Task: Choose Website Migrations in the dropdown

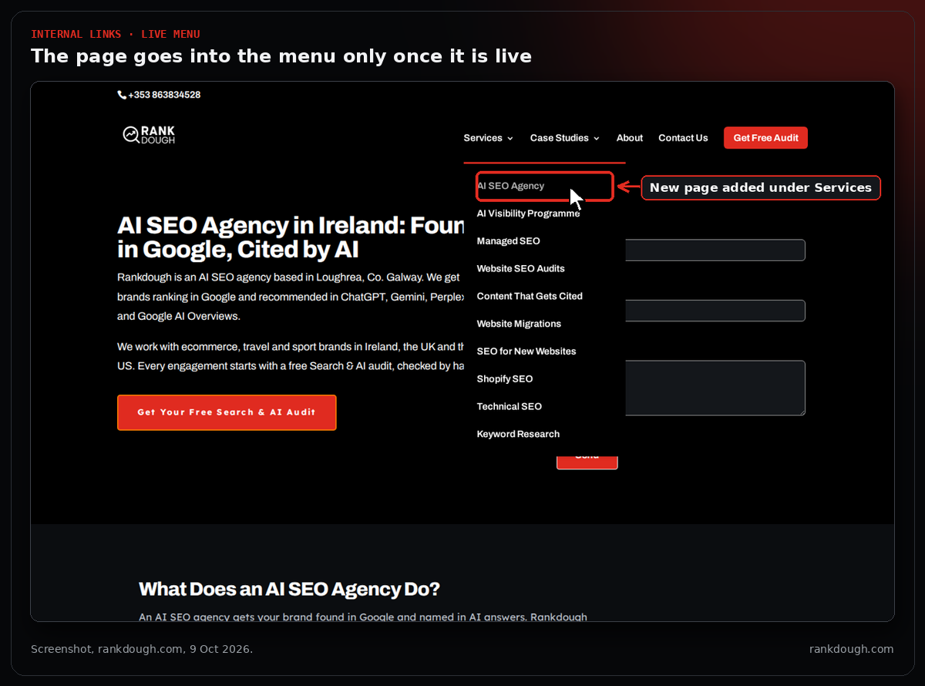Action: click(519, 324)
